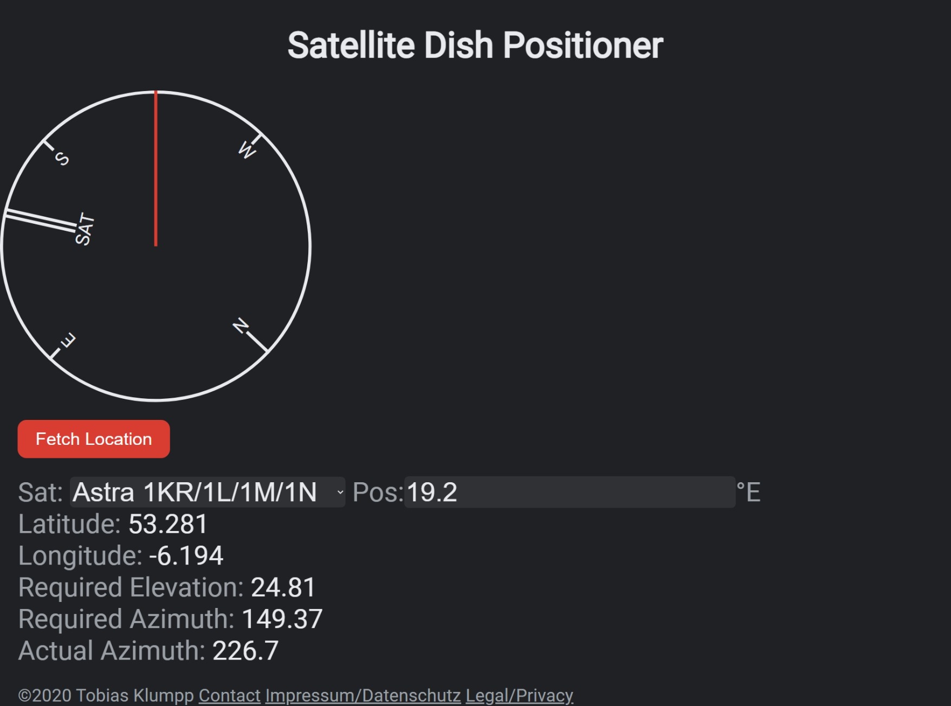951x706 pixels.
Task: Click the Required Azimuth reading 149.37
Action: tap(282, 619)
